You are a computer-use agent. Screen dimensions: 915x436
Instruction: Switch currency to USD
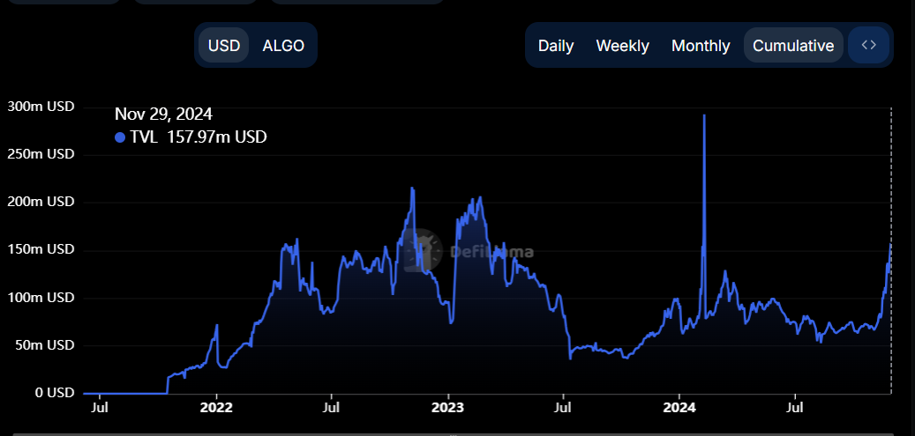pyautogui.click(x=224, y=46)
